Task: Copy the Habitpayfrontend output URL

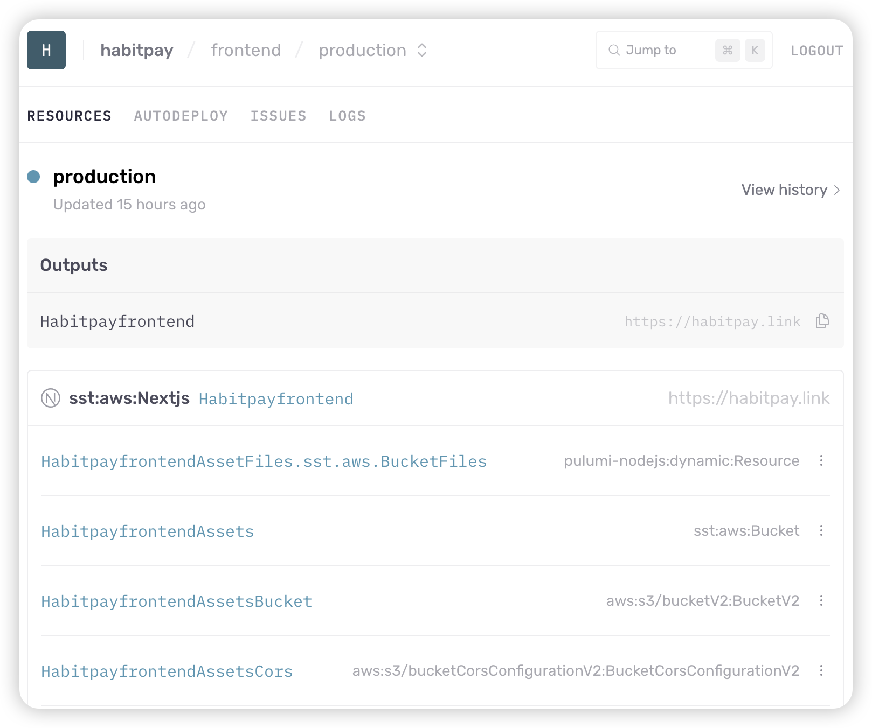Action: pos(822,321)
